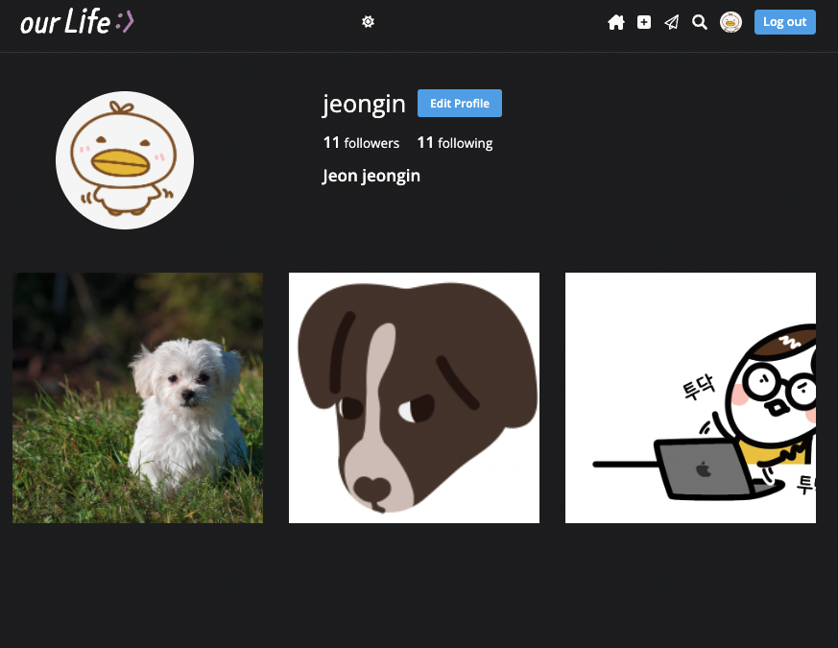Screen dimensions: 838x648
Task: Go to the home feed icon
Action: point(616,22)
